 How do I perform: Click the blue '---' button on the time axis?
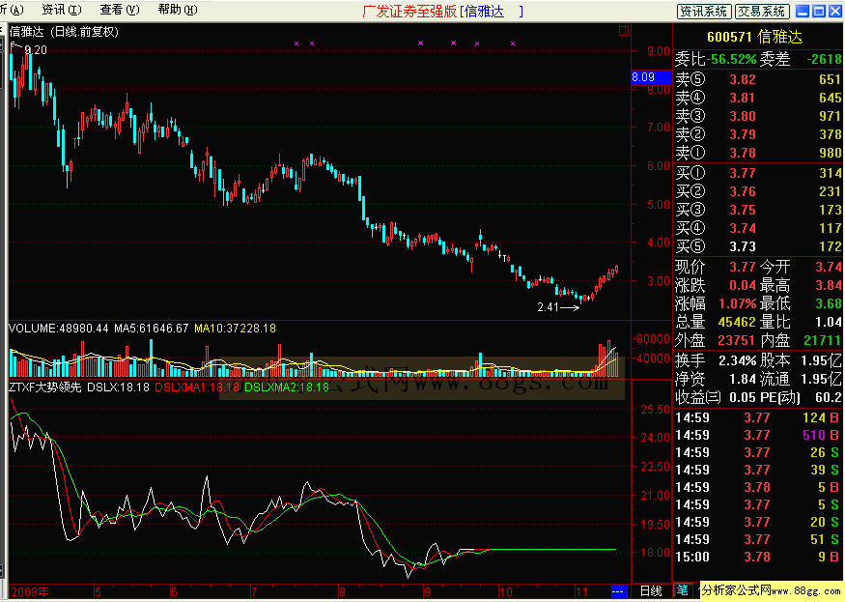[x=618, y=591]
